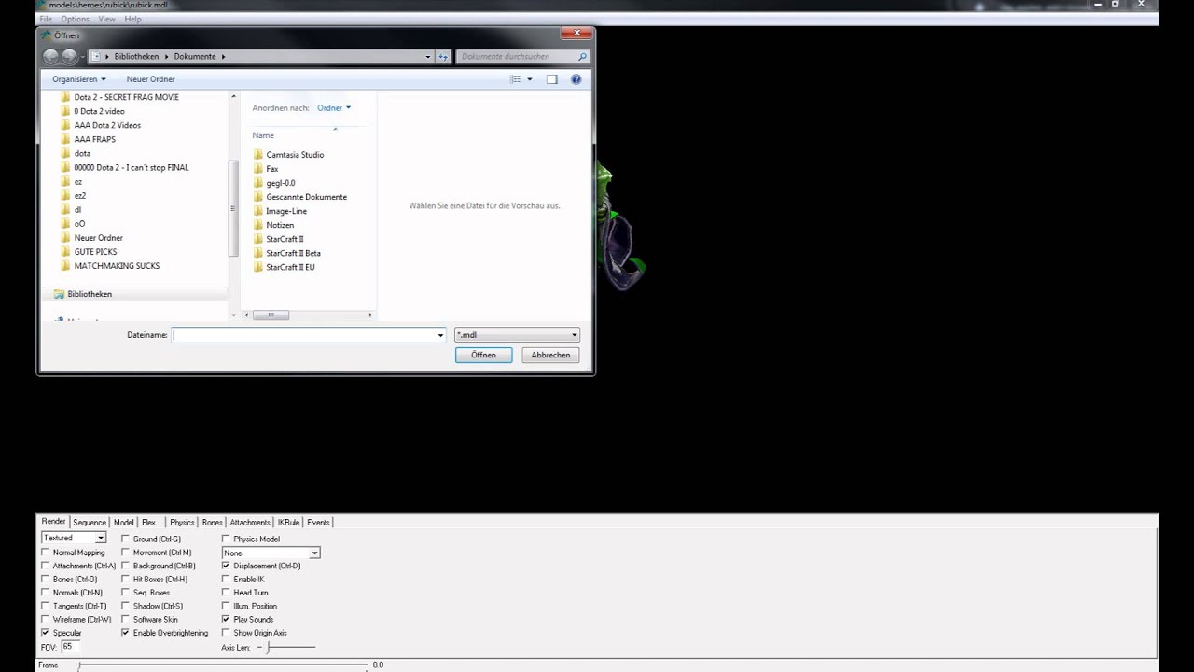This screenshot has height=672, width=1194.
Task: Select the 0 Dota 2 video folder
Action: [x=99, y=111]
